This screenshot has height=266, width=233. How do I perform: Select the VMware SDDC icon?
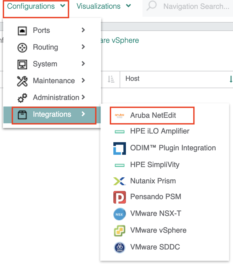[x=119, y=247]
